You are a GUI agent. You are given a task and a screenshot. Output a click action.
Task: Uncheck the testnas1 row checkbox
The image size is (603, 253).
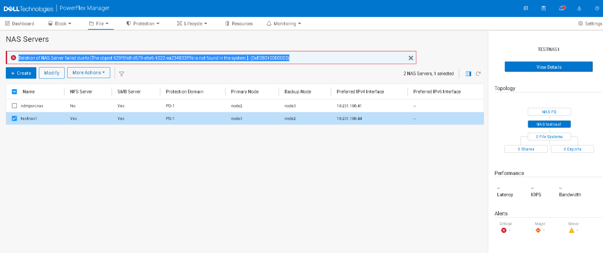point(14,118)
